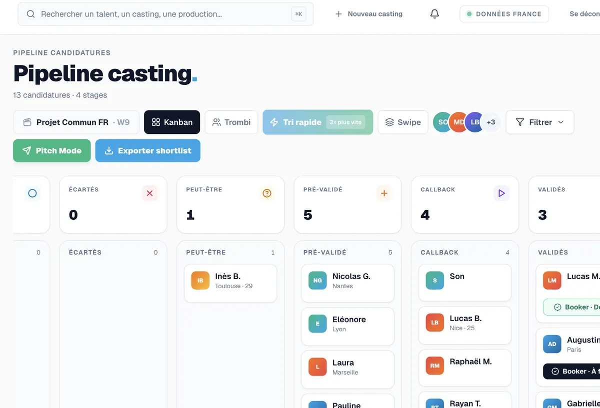Switch to Kanban view
Image resolution: width=600 pixels, height=408 pixels.
172,122
